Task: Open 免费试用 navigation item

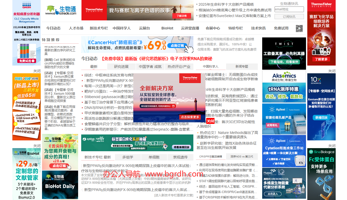Action: tap(281, 28)
